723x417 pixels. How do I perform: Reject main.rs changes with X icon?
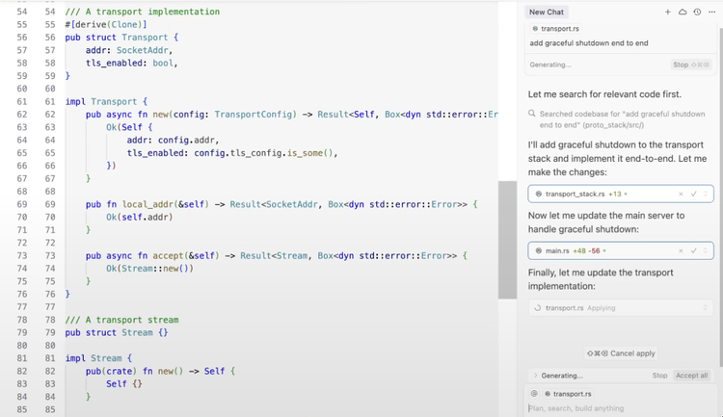[x=681, y=250]
